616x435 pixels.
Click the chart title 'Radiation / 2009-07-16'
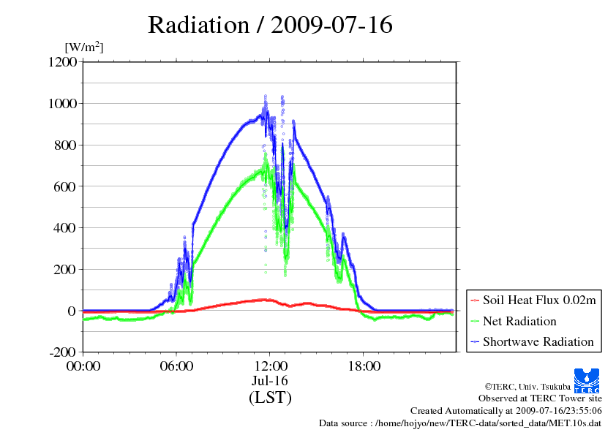(270, 25)
